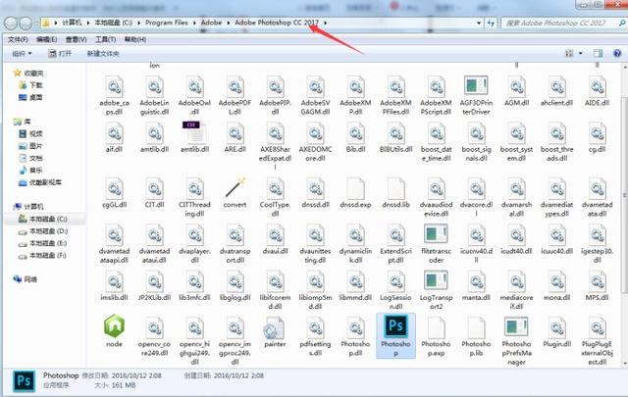
Task: Open address bar history dropdown
Action: point(479,24)
